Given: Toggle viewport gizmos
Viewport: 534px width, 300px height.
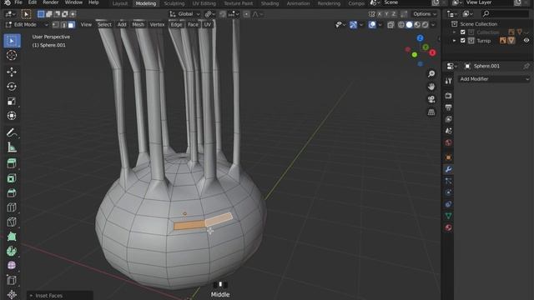Looking at the screenshot, I should coord(353,24).
